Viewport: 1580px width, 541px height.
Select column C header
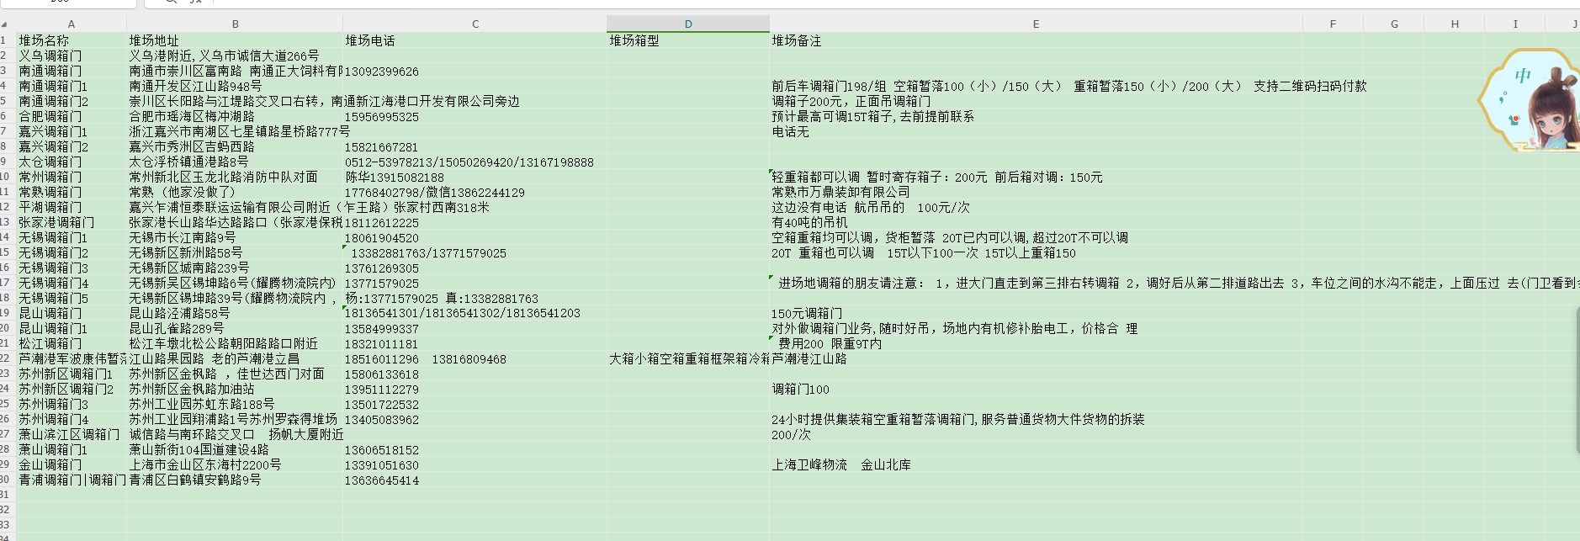click(x=475, y=24)
